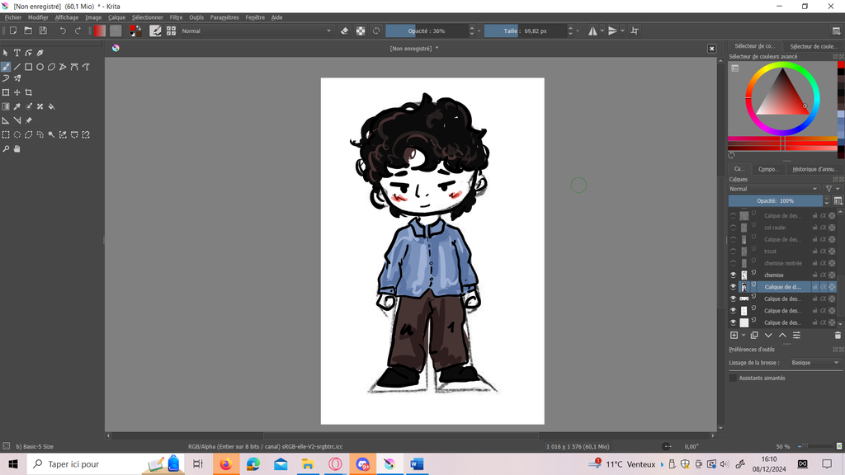
Task: Open the Calque menu
Action: tap(116, 17)
